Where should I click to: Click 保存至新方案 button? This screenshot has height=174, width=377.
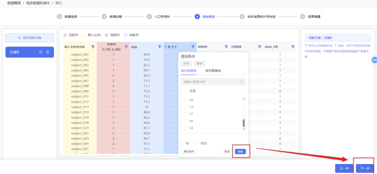pyautogui.click(x=30, y=38)
